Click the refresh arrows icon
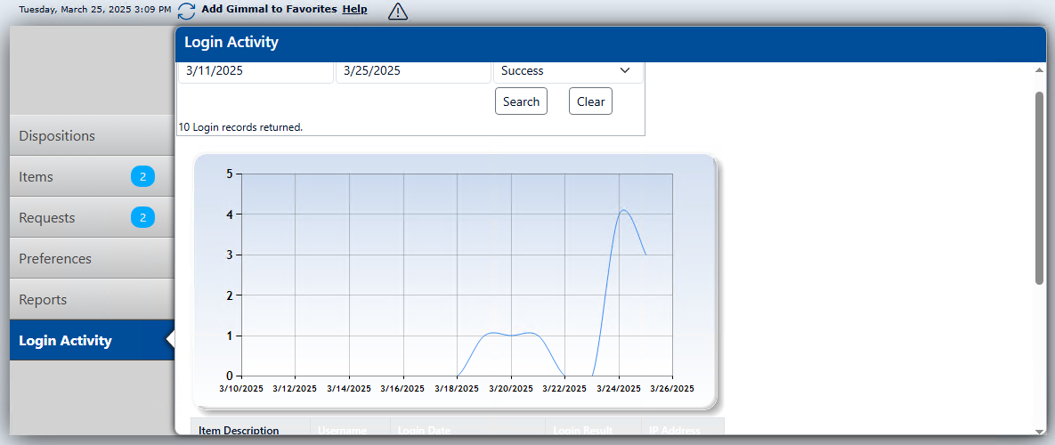Viewport: 1055px width, 445px height. (x=186, y=11)
